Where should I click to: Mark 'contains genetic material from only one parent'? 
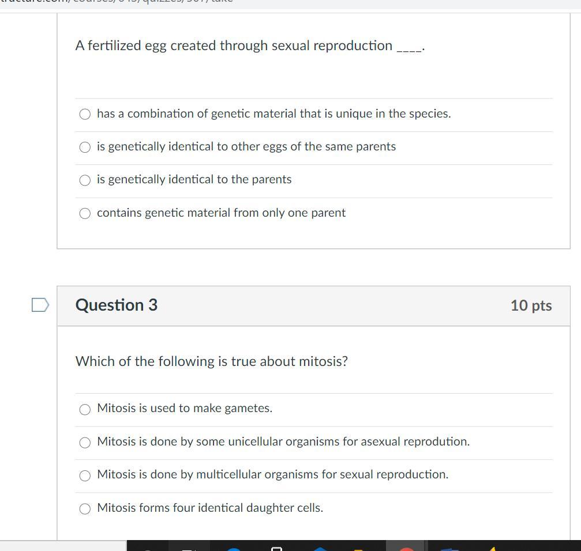click(85, 213)
